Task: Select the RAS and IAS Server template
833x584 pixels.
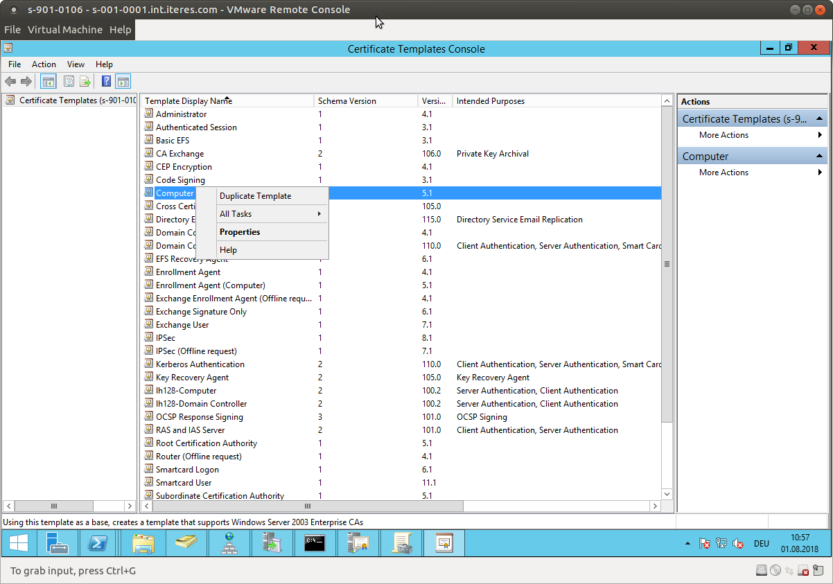Action: pyautogui.click(x=190, y=430)
